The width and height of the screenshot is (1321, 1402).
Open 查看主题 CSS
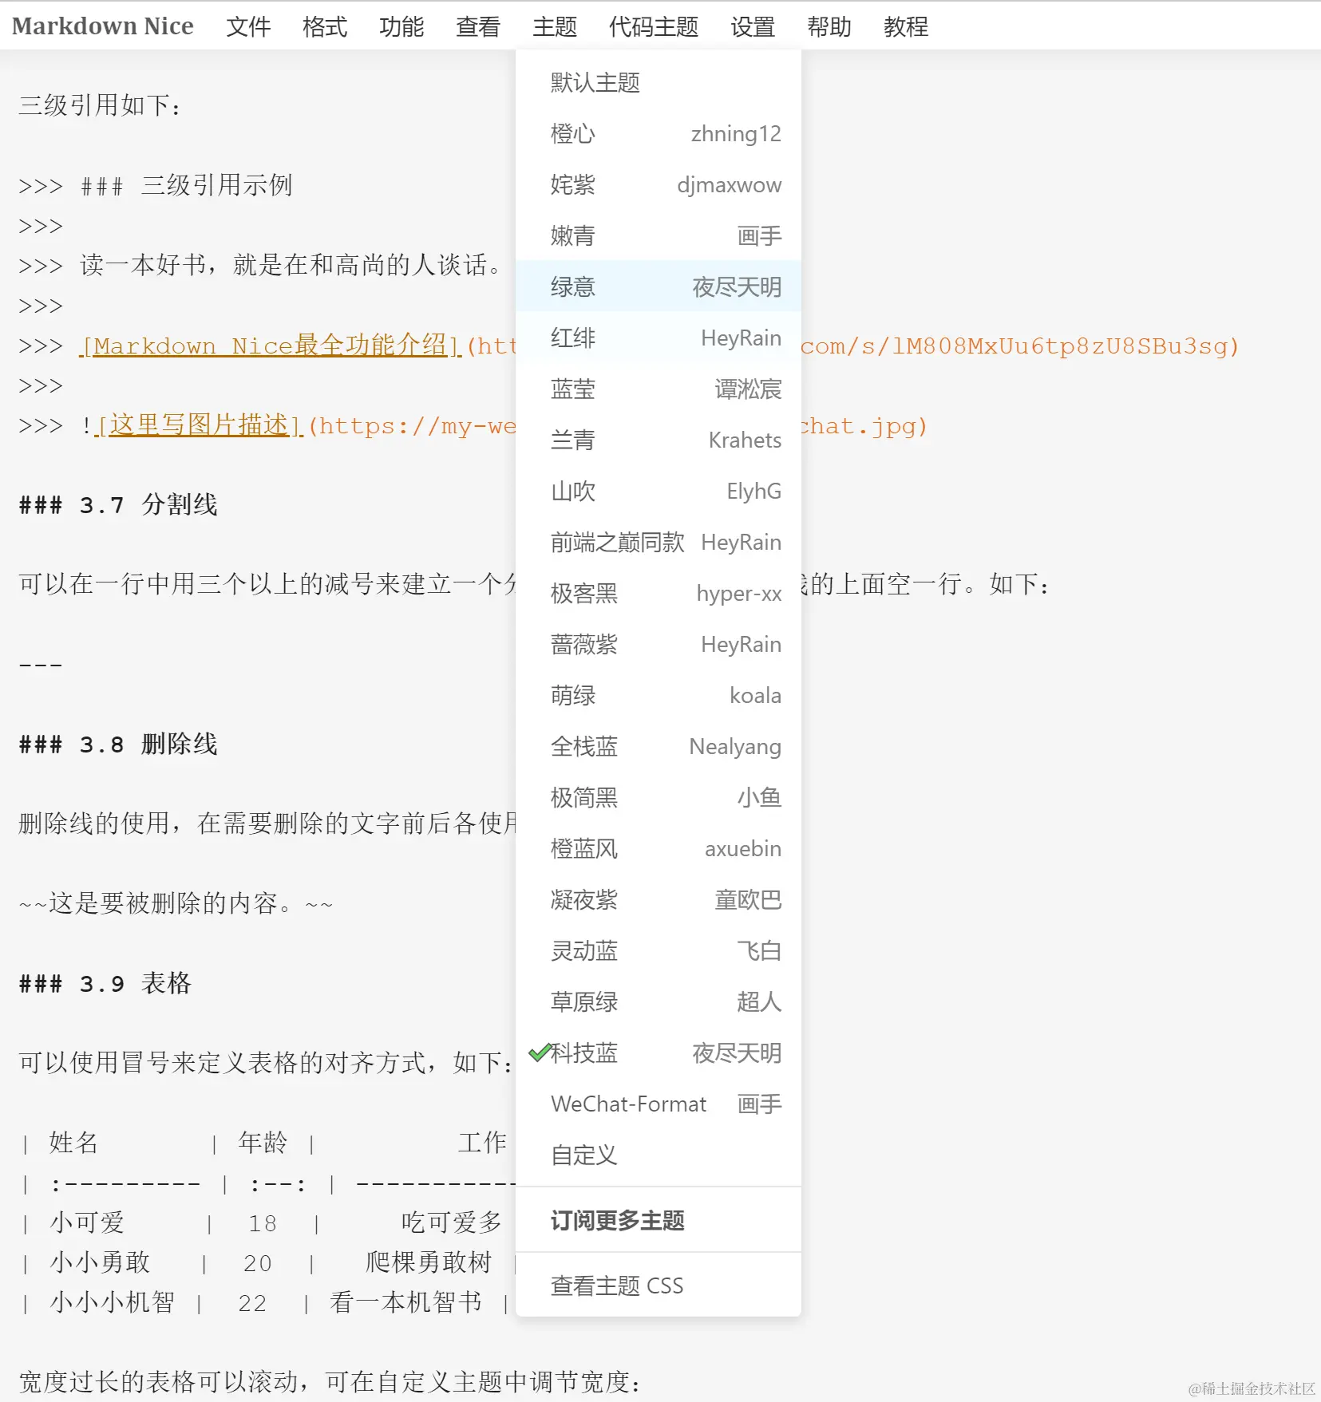pos(659,1285)
